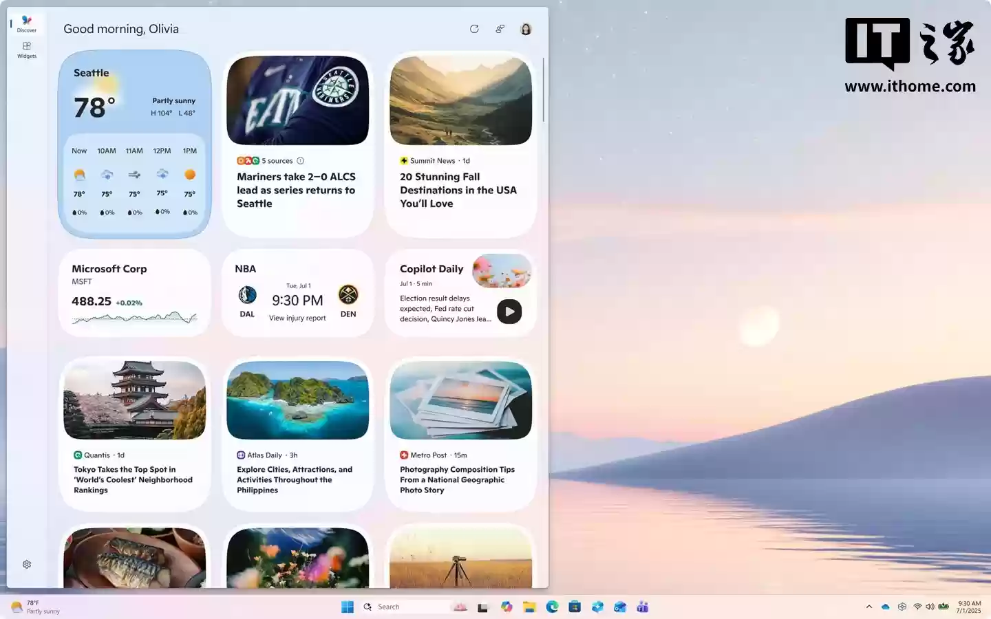Open the Widgets settings gear
Viewport: 991px width, 619px height.
(x=26, y=564)
